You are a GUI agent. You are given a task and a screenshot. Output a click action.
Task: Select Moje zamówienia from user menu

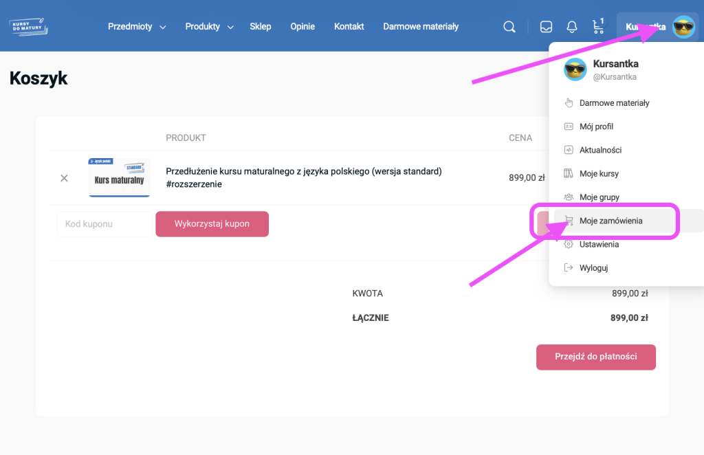610,221
